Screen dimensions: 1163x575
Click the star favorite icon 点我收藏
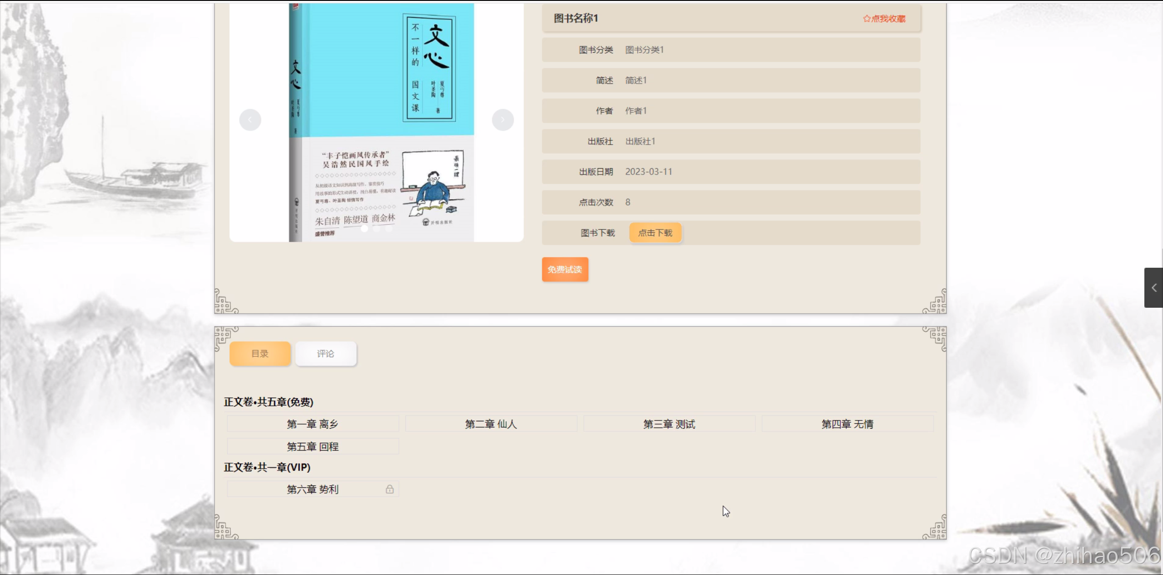[884, 19]
